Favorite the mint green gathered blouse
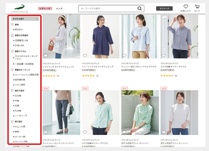 [x=85, y=132]
